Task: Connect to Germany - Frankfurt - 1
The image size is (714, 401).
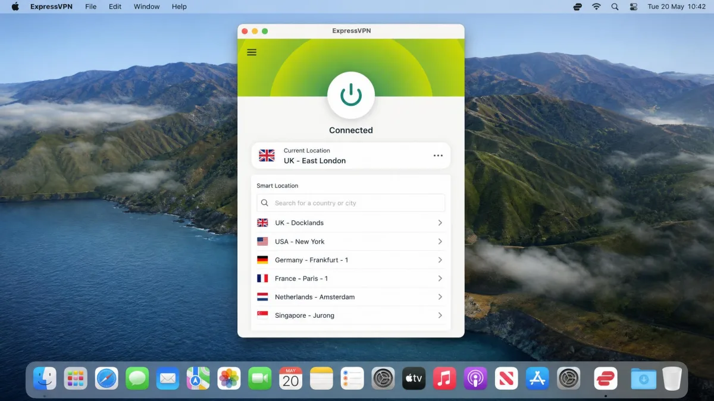Action: click(x=351, y=260)
